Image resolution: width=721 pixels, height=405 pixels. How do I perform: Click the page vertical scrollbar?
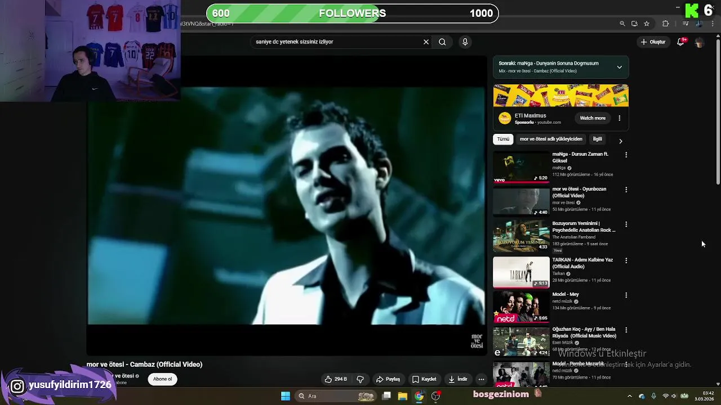coord(718,112)
